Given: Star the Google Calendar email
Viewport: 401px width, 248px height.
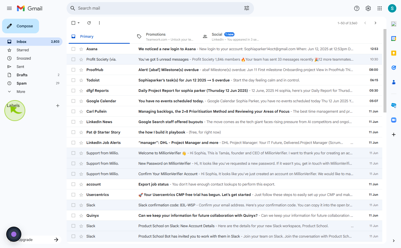Looking at the screenshot, I should 81,101.
